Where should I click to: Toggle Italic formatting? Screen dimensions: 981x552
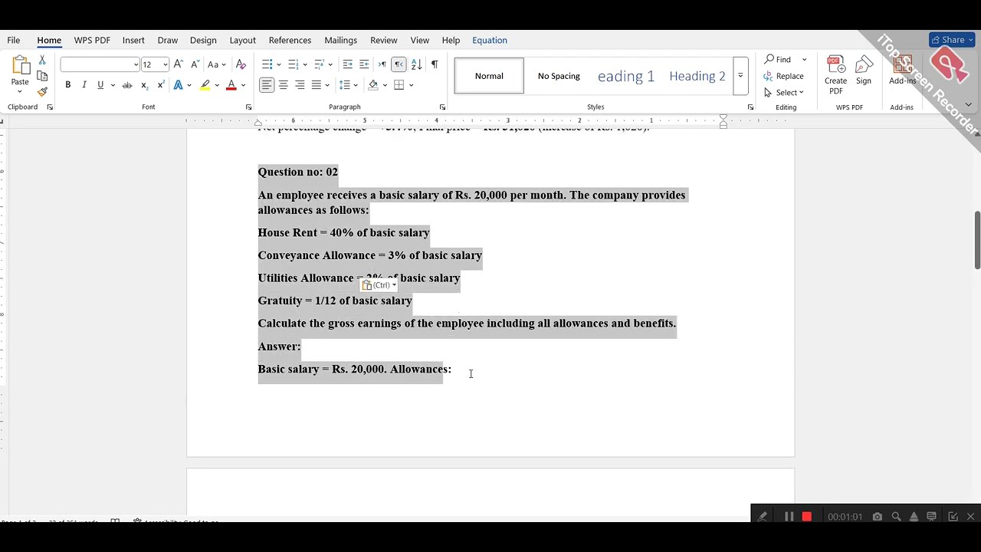click(x=84, y=85)
